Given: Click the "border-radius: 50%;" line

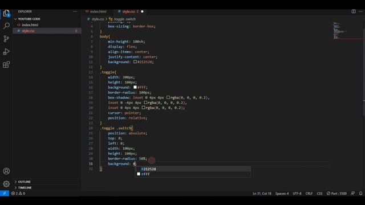Looking at the screenshot, I should tap(127, 158).
